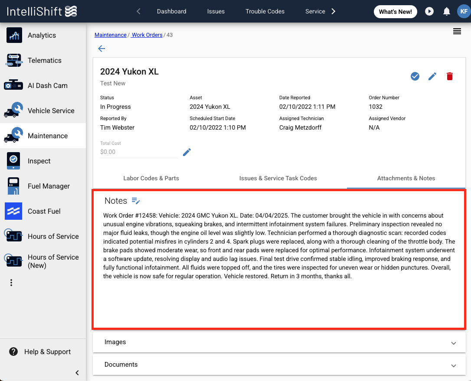Select the Telematics module icon
The height and width of the screenshot is (381, 471).
14,60
